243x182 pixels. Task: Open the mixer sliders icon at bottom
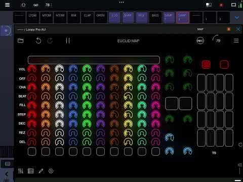pos(21,171)
